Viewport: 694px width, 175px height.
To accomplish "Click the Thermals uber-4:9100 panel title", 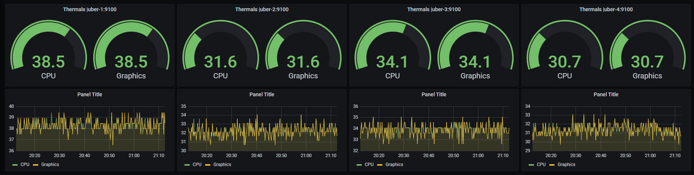I will coord(606,9).
